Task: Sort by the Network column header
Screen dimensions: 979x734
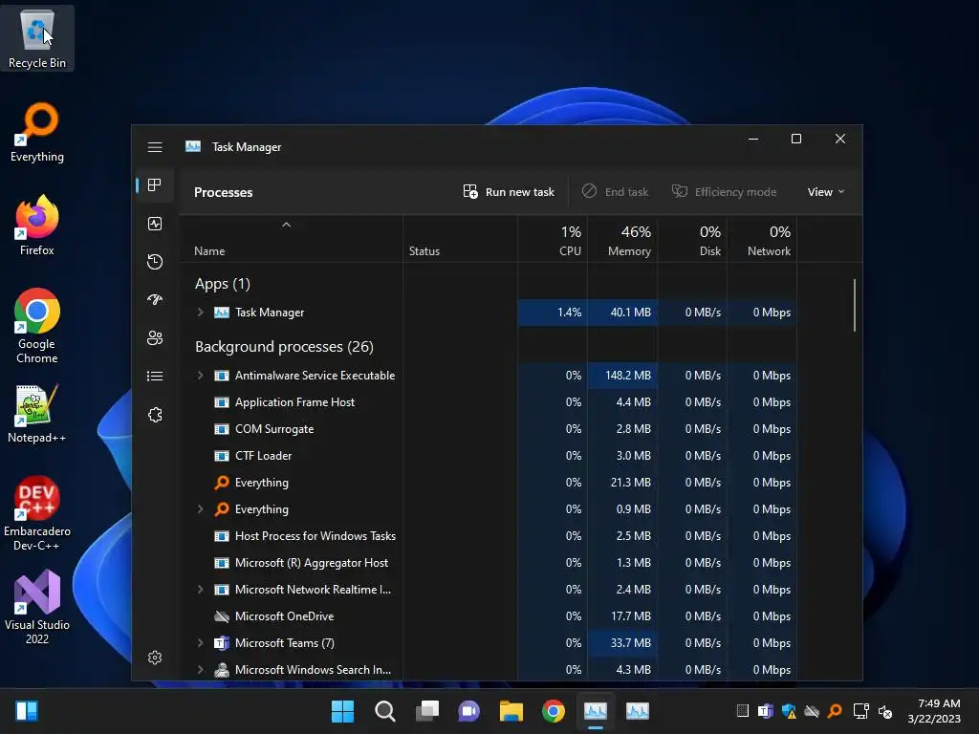Action: point(762,239)
